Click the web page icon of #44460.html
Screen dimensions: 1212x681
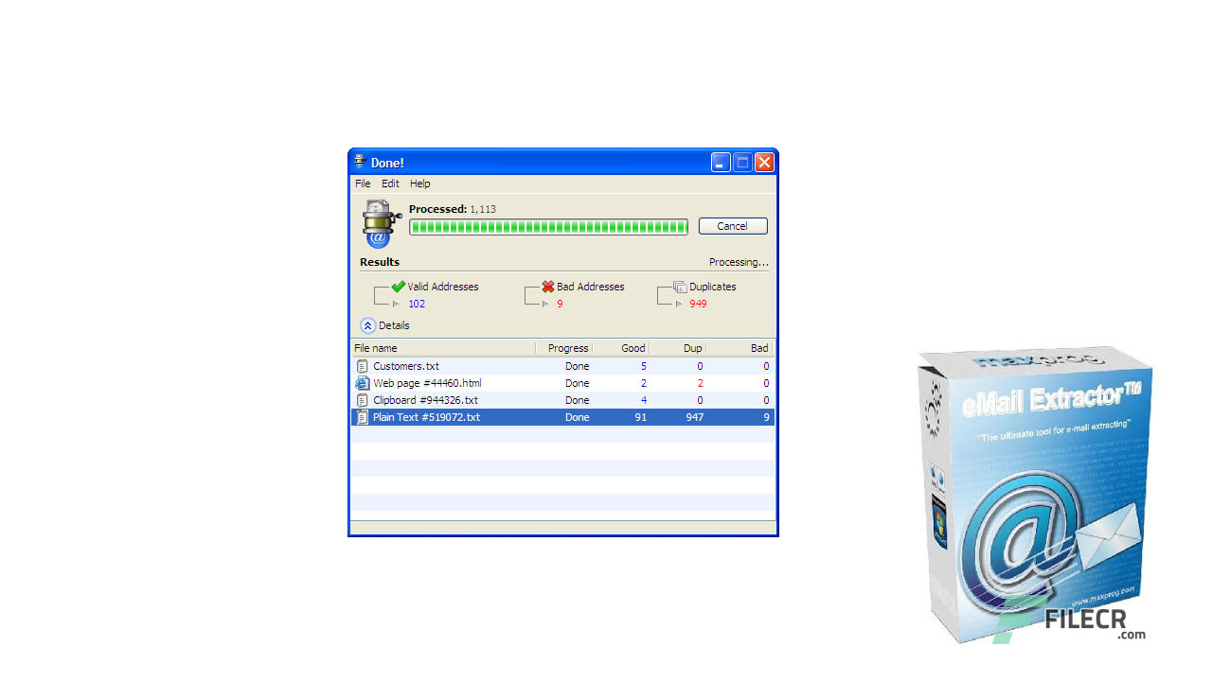coord(362,383)
